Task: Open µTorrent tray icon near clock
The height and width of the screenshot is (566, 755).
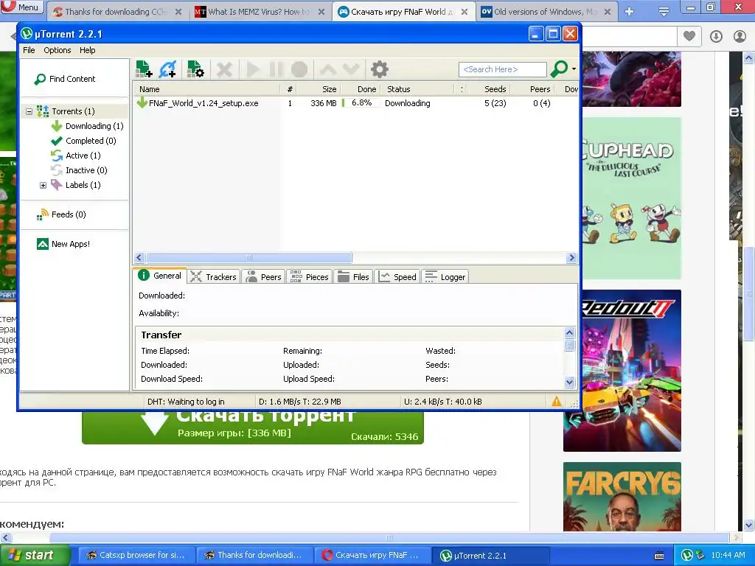Action: (687, 555)
